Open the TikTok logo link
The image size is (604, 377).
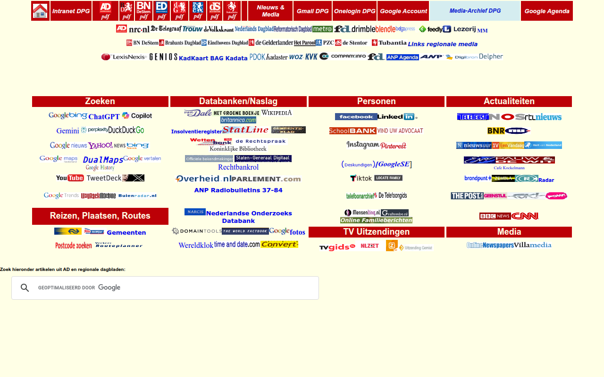361,178
